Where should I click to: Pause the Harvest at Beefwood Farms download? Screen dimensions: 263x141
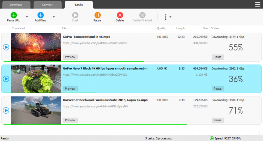click(x=217, y=120)
